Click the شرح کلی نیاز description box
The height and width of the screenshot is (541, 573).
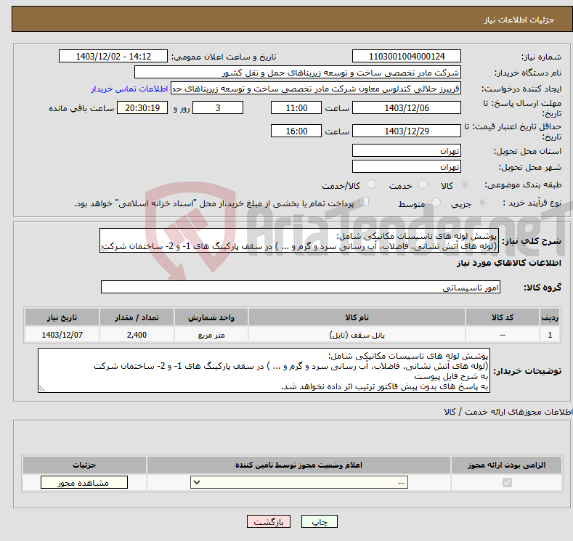tap(299, 241)
